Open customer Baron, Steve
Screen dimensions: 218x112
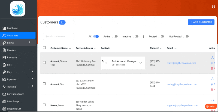tap(57, 105)
